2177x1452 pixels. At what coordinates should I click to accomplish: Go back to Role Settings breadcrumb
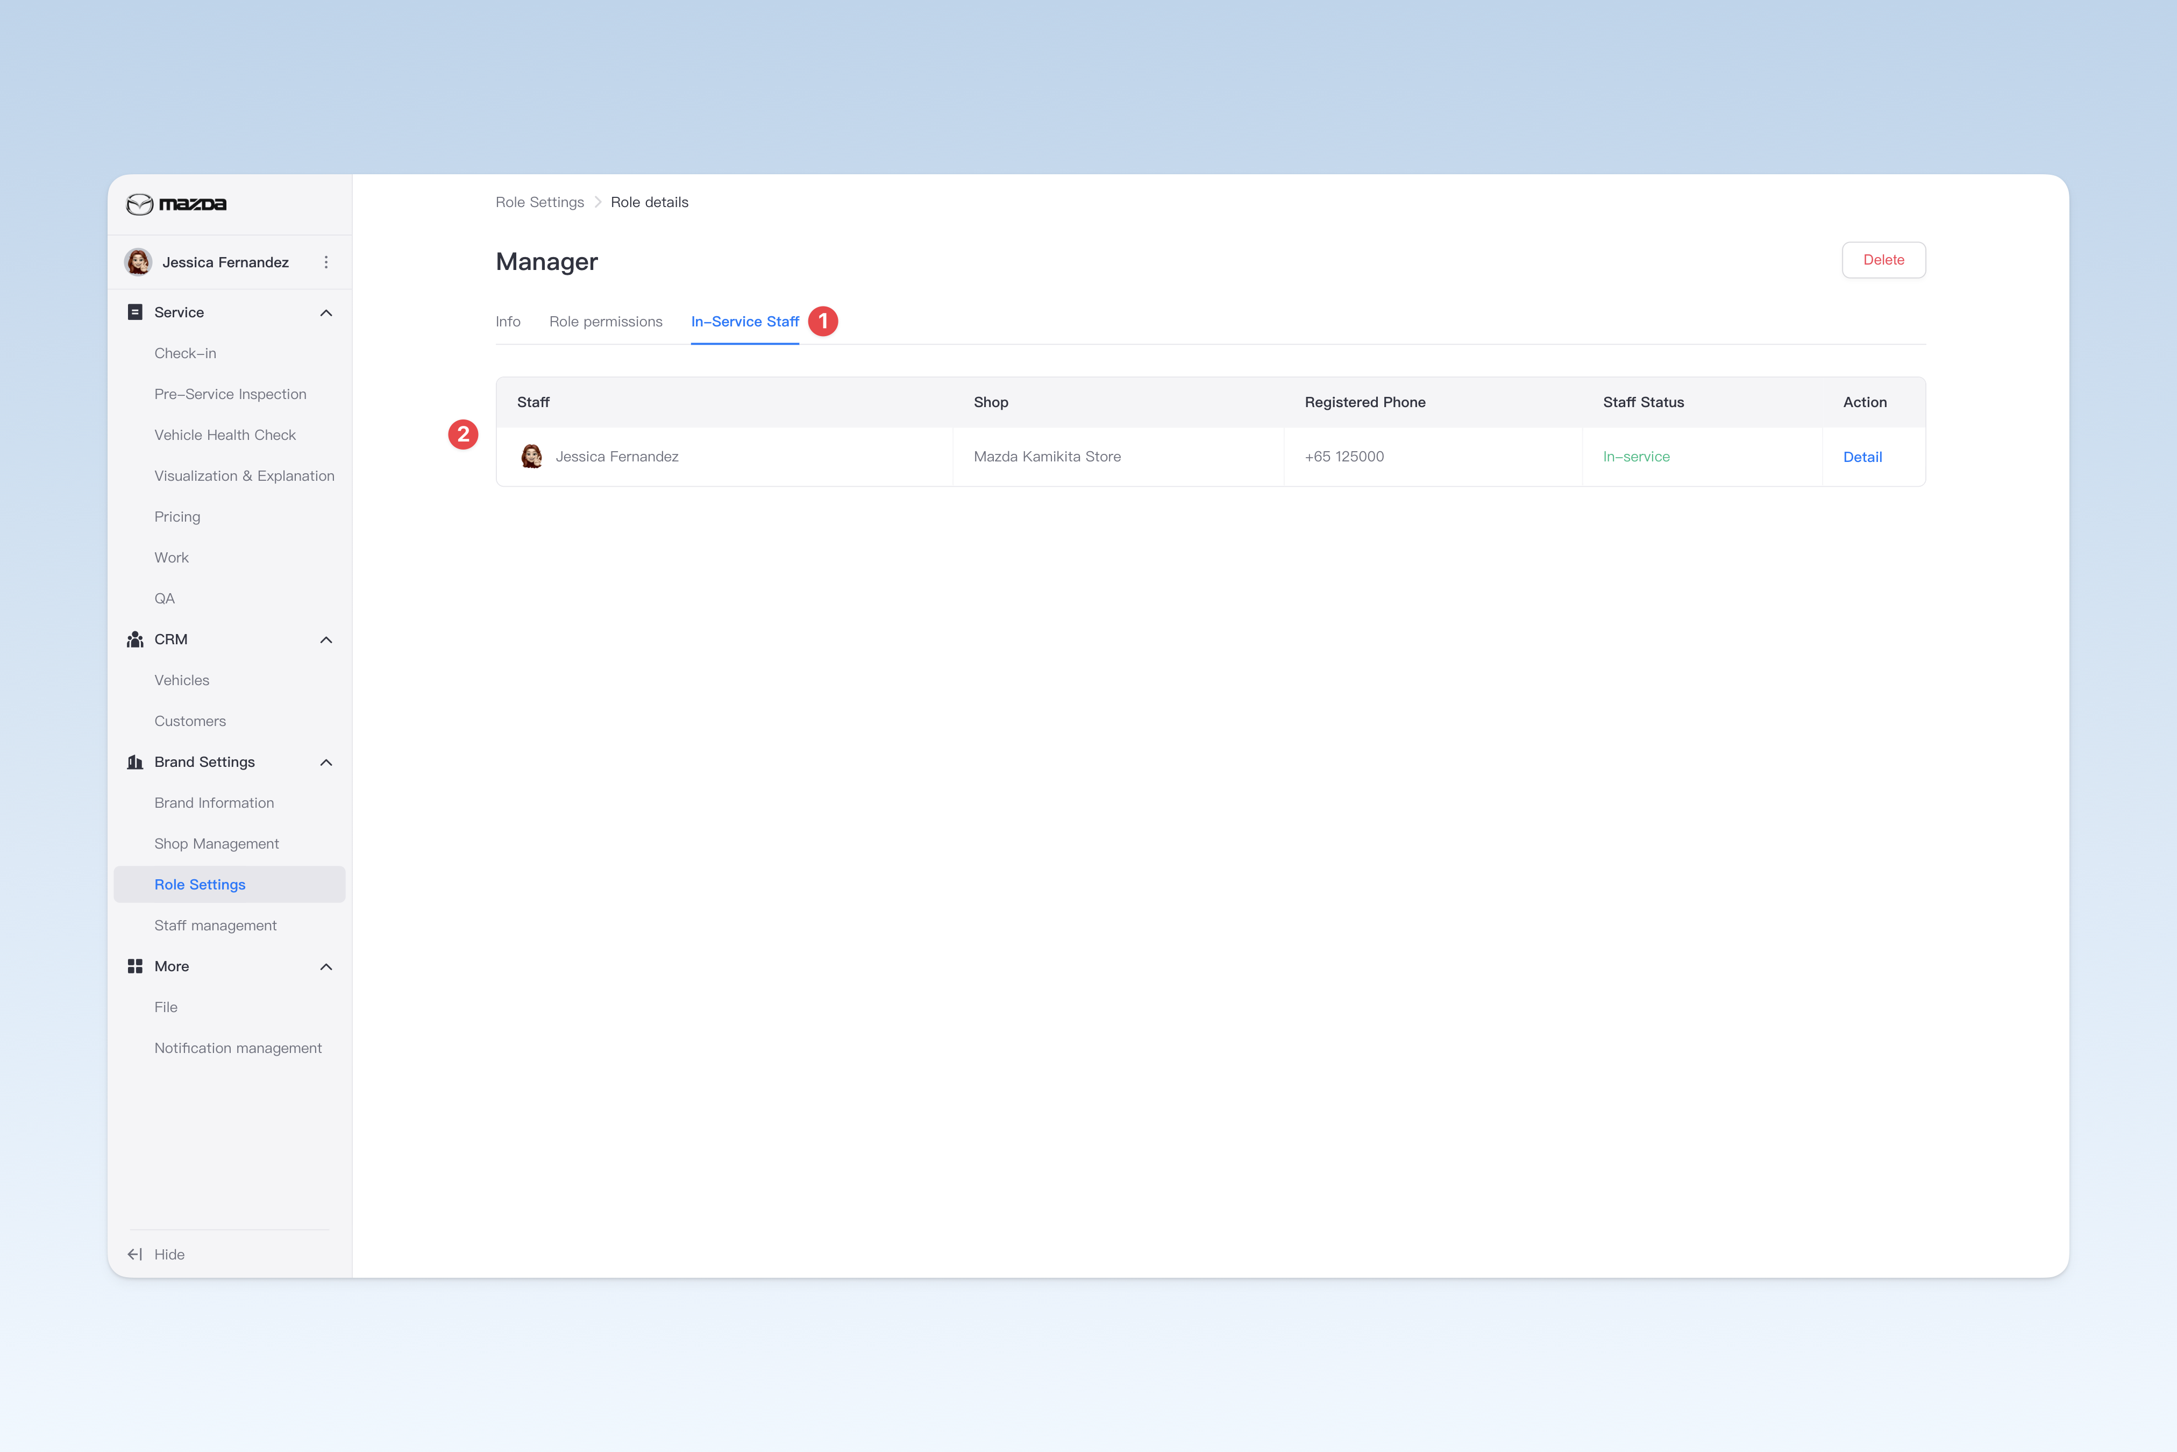(x=540, y=202)
